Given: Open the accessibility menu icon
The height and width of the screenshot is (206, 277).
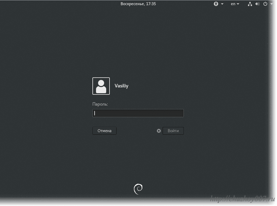Looking at the screenshot, I should point(216,4).
